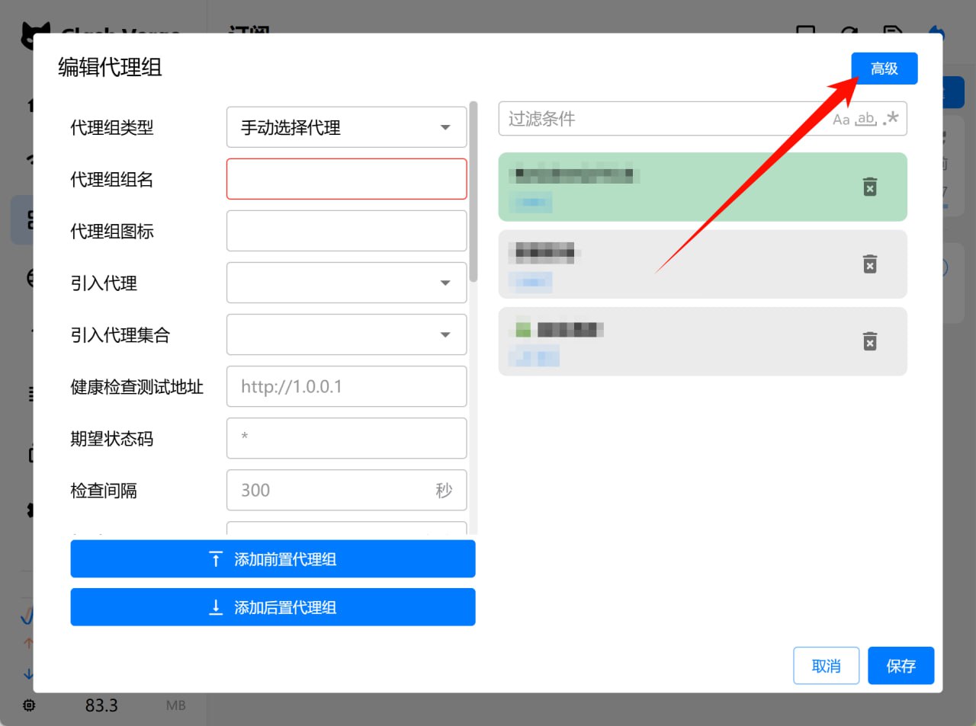Toggle match case (Aa) in filter

click(841, 120)
